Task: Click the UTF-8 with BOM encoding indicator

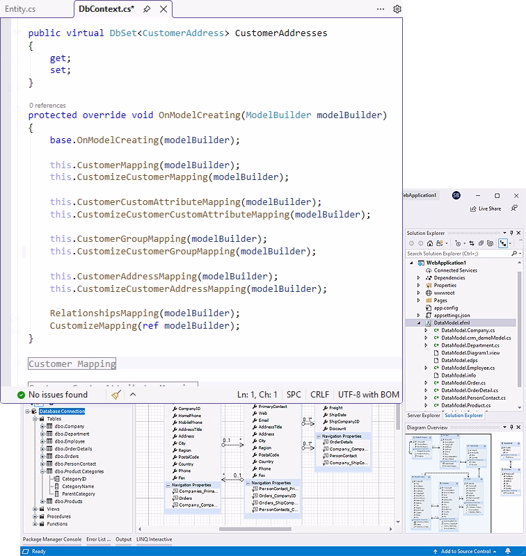Action: pyautogui.click(x=369, y=395)
